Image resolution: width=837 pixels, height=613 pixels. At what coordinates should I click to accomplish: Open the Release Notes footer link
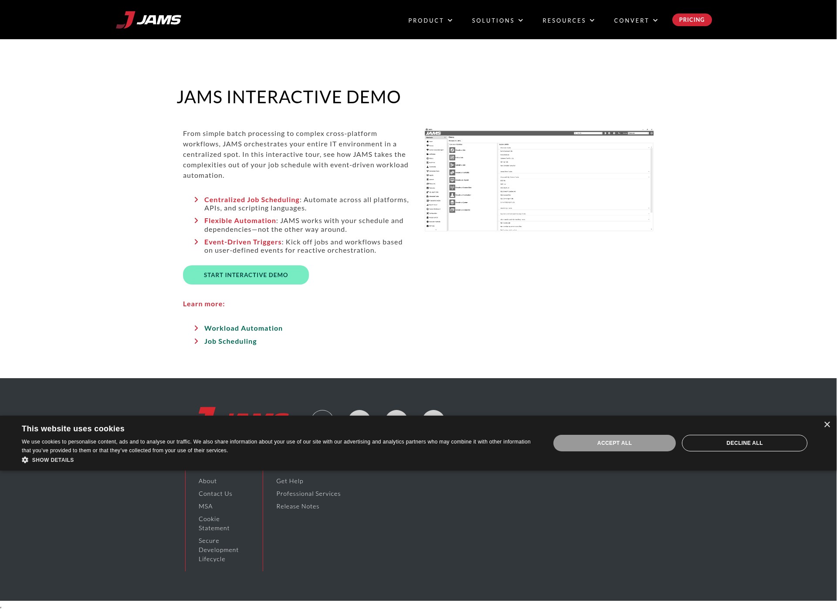click(298, 506)
